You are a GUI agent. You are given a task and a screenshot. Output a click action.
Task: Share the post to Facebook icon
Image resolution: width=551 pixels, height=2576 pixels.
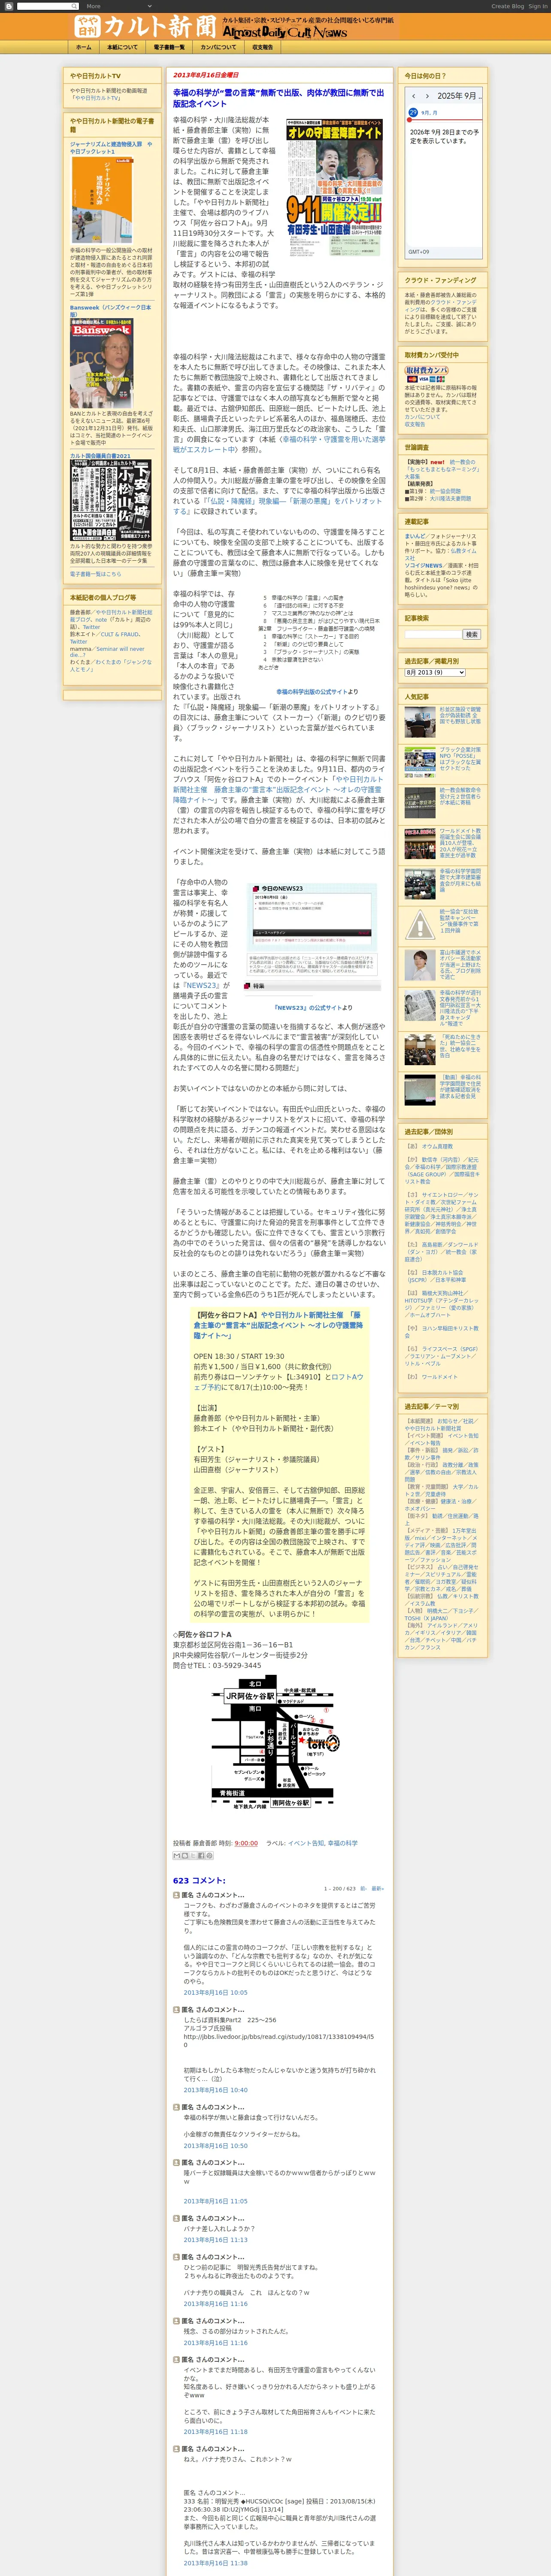coord(201,1856)
